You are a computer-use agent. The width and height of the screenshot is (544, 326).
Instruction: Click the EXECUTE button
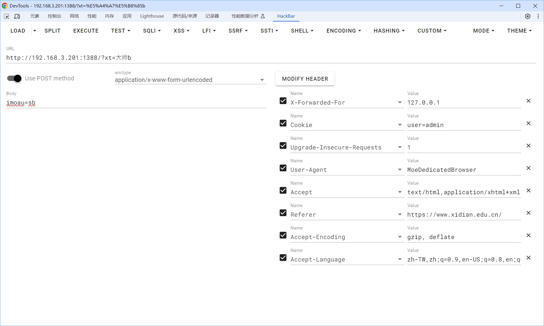click(x=86, y=31)
